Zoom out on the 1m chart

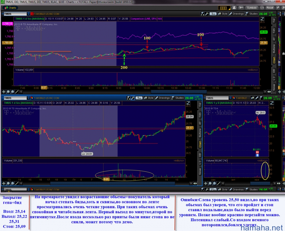point(12,92)
